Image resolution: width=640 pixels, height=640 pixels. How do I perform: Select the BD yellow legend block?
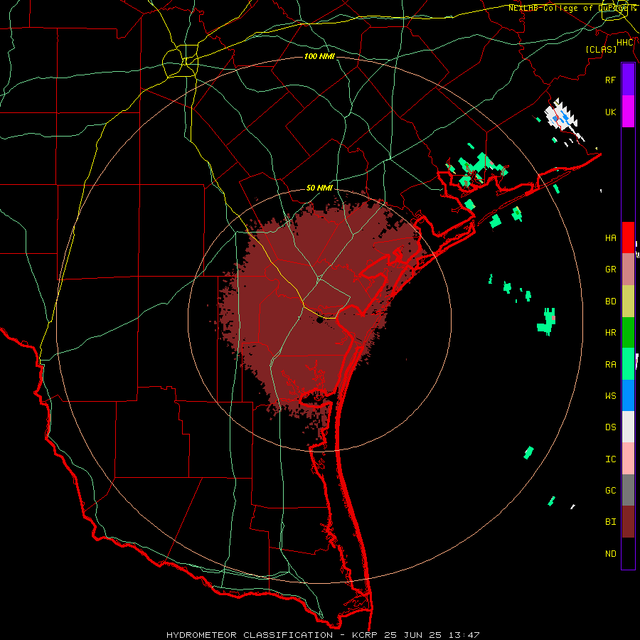click(x=628, y=301)
